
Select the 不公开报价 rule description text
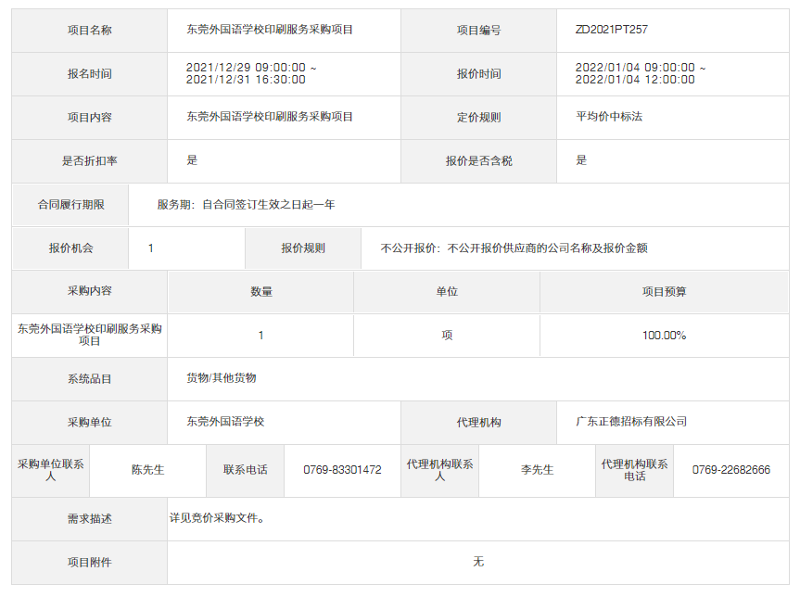(x=514, y=248)
